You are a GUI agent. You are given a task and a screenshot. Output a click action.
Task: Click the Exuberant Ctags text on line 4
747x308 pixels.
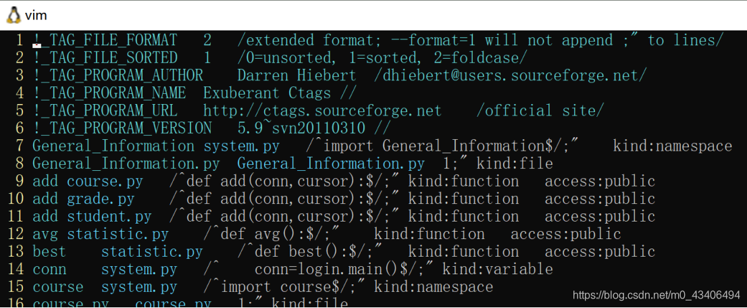click(267, 93)
